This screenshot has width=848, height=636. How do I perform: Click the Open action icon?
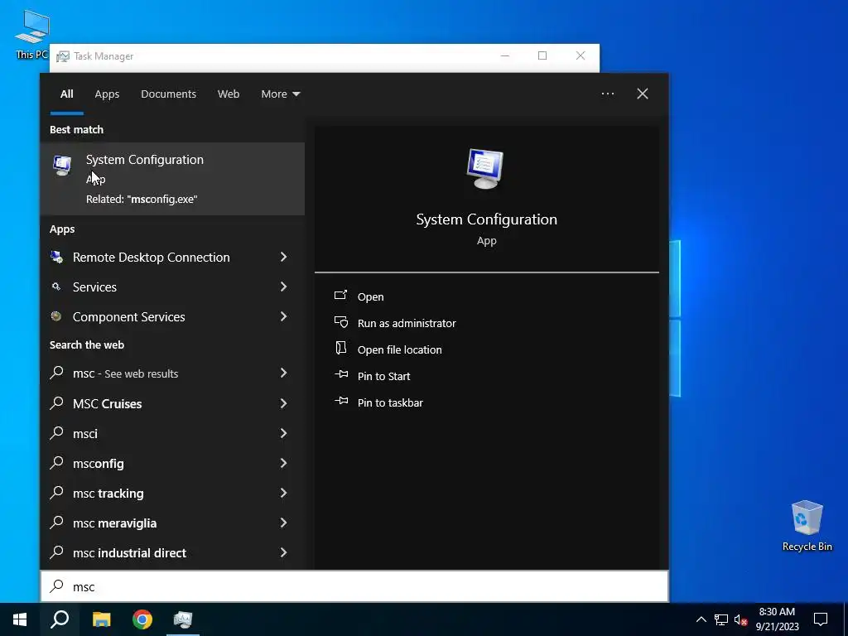(340, 296)
